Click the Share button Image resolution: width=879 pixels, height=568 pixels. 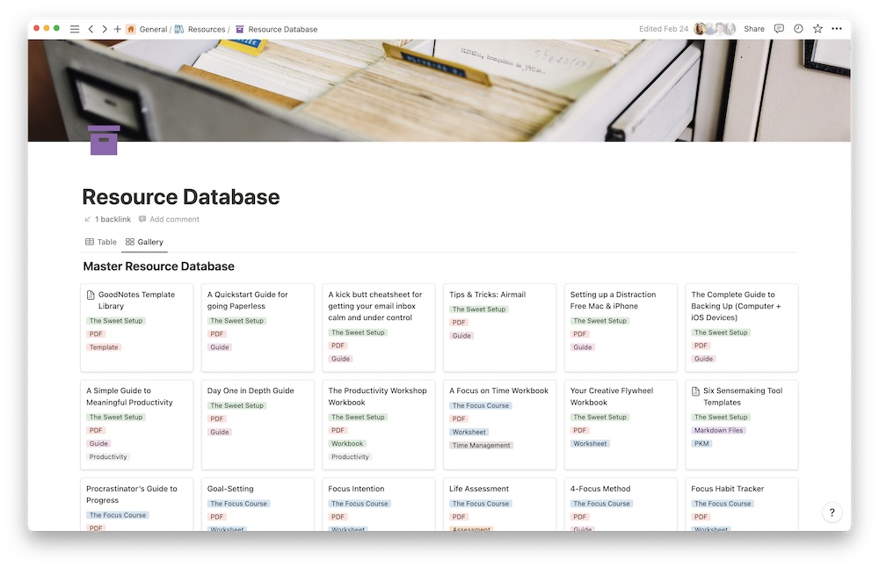[x=754, y=29]
